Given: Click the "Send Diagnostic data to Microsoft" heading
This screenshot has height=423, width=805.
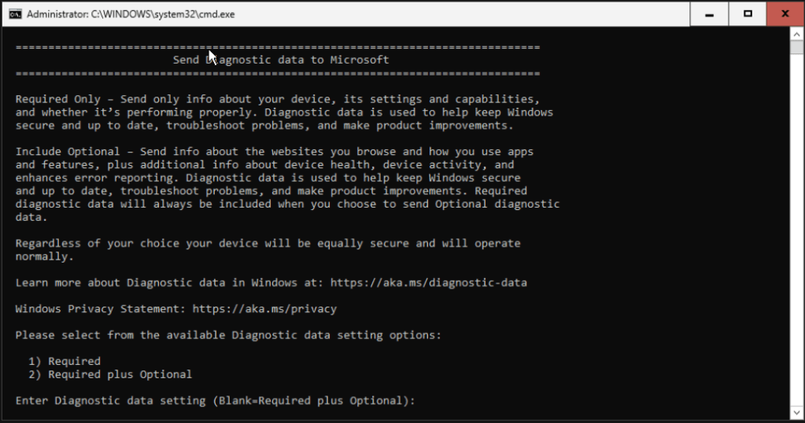Looking at the screenshot, I should click(281, 60).
